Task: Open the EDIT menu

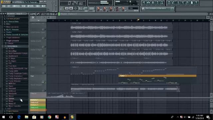Action: (x=9, y=6)
